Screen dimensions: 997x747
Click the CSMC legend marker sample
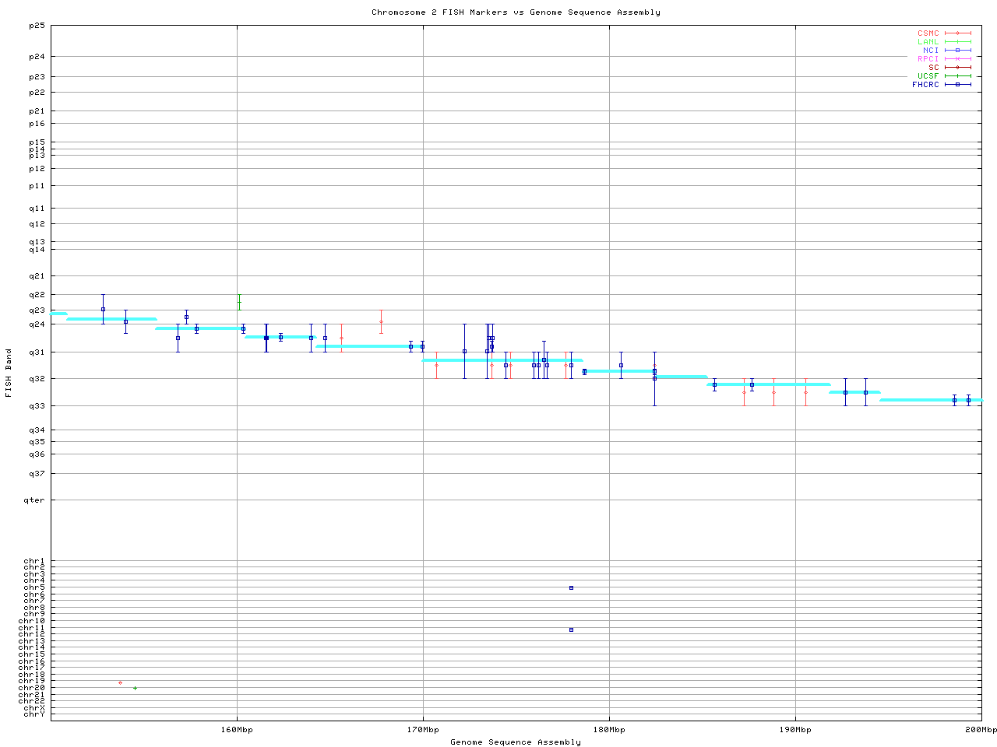[957, 33]
